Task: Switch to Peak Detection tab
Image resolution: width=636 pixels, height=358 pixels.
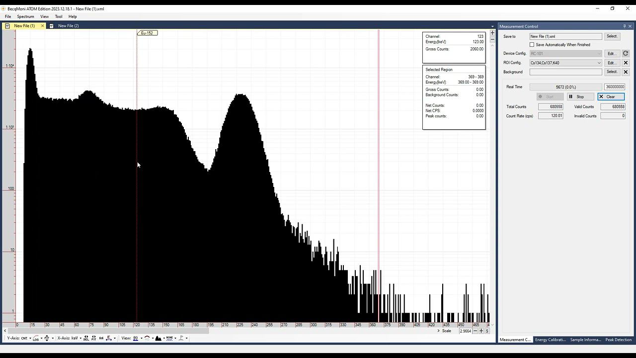Action: [x=618, y=340]
